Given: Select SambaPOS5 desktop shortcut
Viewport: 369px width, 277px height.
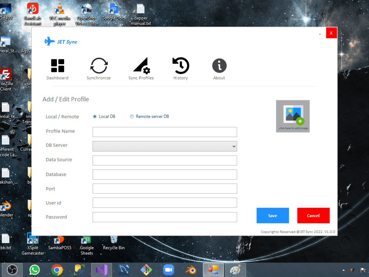Looking at the screenshot, I should [x=59, y=243].
